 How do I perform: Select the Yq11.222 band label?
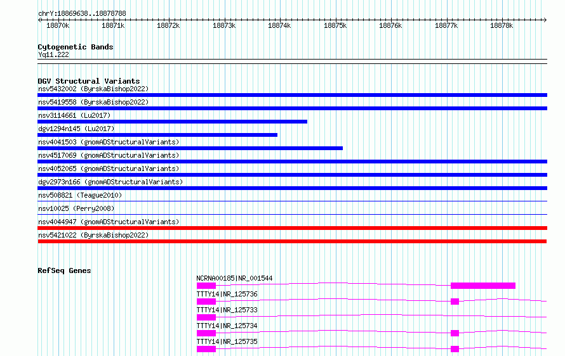[x=53, y=54]
